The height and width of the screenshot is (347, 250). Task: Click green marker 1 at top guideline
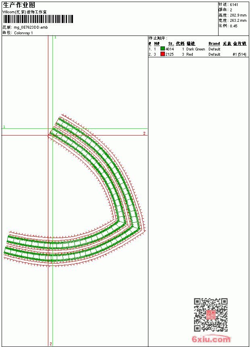(x=55, y=38)
